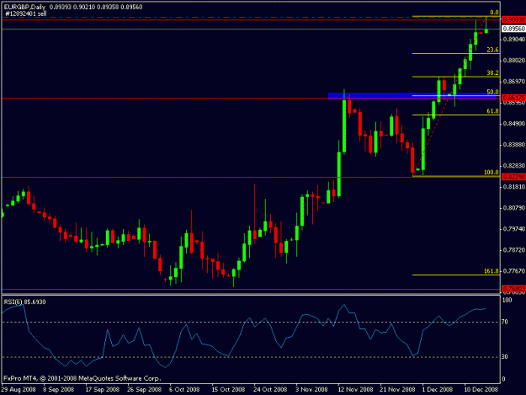The width and height of the screenshot is (526, 395).
Task: Click the 0.89560 current price tag
Action: [513, 29]
